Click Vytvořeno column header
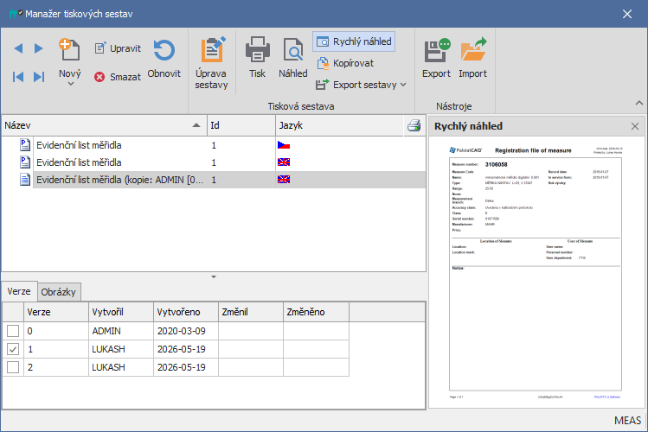The height and width of the screenshot is (432, 648). (186, 312)
